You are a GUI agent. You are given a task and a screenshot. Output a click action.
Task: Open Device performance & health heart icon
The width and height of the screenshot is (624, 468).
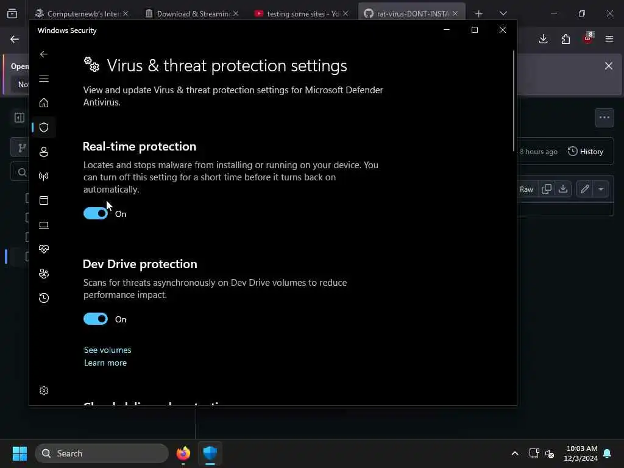coord(44,249)
